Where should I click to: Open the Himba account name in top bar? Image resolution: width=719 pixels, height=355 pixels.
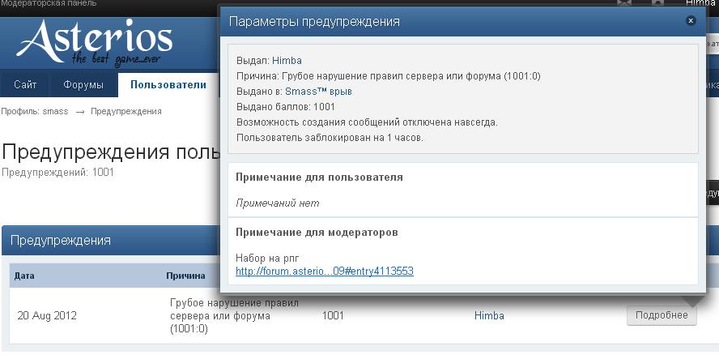[700, 3]
